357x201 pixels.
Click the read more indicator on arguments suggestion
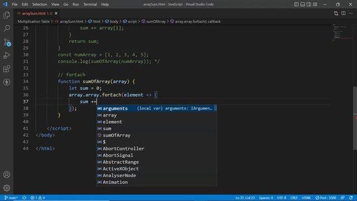pos(215,108)
